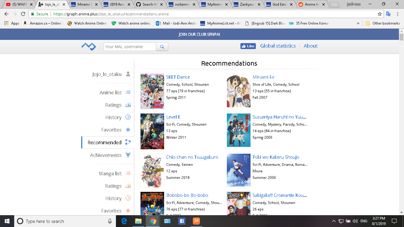404x227 pixels.
Task: Open anime History clock icon
Action: pos(128,117)
